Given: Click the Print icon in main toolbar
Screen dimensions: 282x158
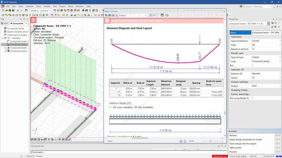Looking at the screenshot, I should pos(83,11).
